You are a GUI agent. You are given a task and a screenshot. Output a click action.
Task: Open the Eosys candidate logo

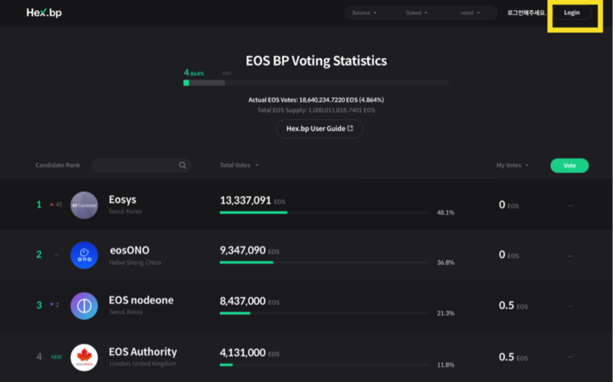pyautogui.click(x=84, y=204)
